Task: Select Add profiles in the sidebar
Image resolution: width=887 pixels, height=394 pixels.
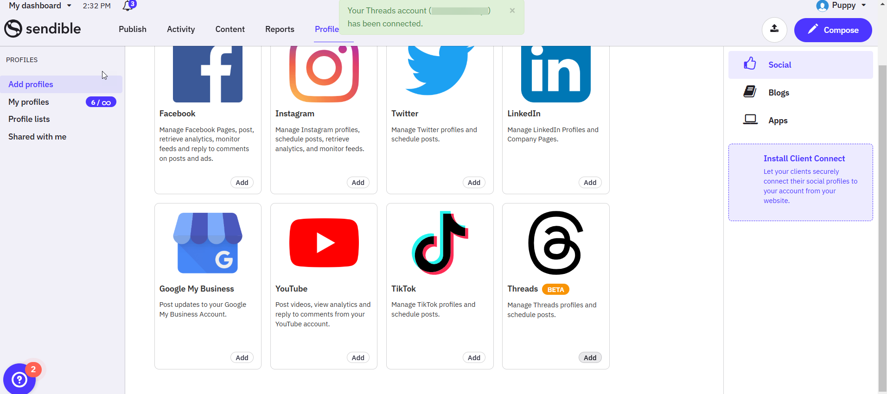Action: (61, 84)
